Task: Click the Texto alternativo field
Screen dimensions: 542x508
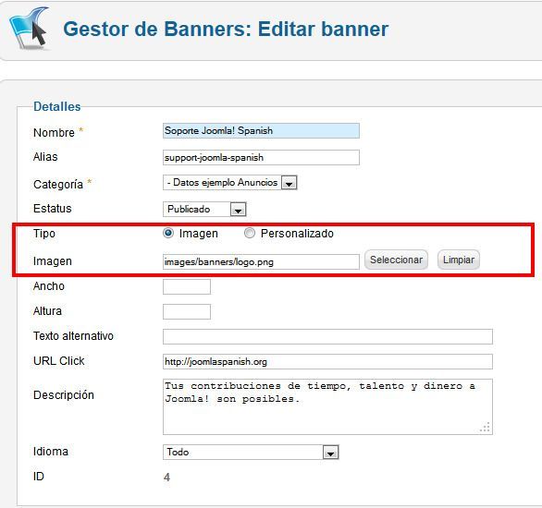Action: point(327,336)
